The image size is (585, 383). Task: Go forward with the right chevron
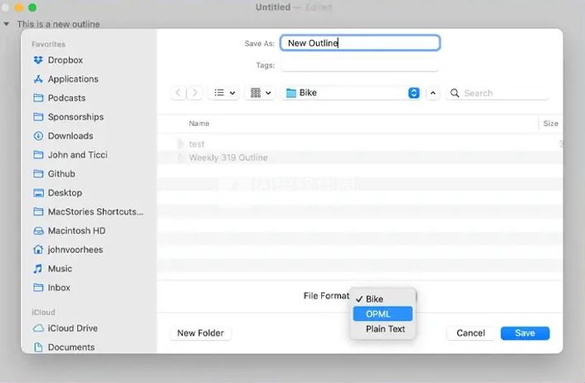click(195, 93)
